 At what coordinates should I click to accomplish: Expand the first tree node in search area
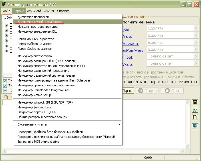tap(6, 25)
